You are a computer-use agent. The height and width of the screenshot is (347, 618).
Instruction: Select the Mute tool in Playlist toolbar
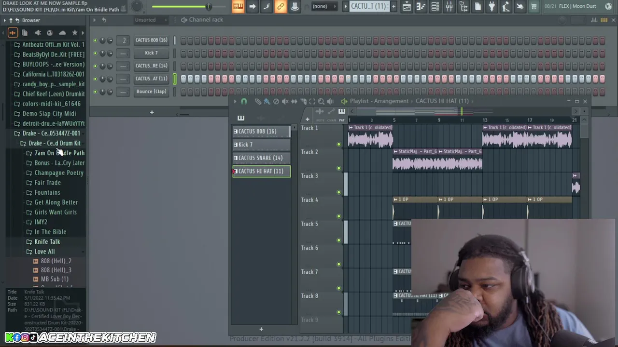pos(285,101)
